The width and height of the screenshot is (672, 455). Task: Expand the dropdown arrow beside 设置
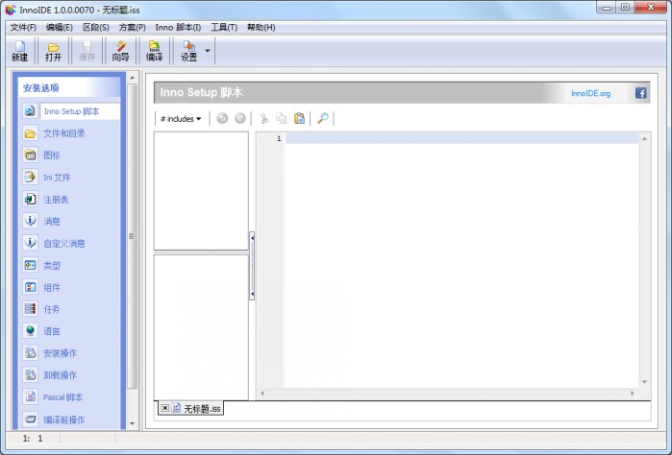coord(208,51)
